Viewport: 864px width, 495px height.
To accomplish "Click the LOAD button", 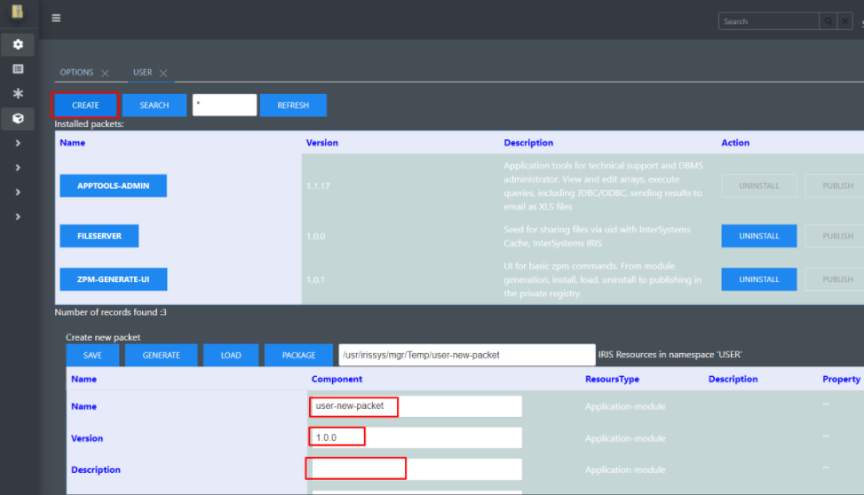I will click(x=231, y=355).
